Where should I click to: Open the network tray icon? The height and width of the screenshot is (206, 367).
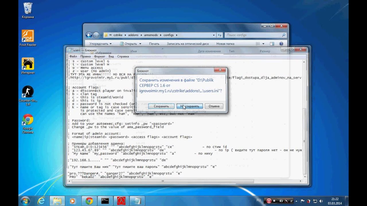(x=315, y=201)
